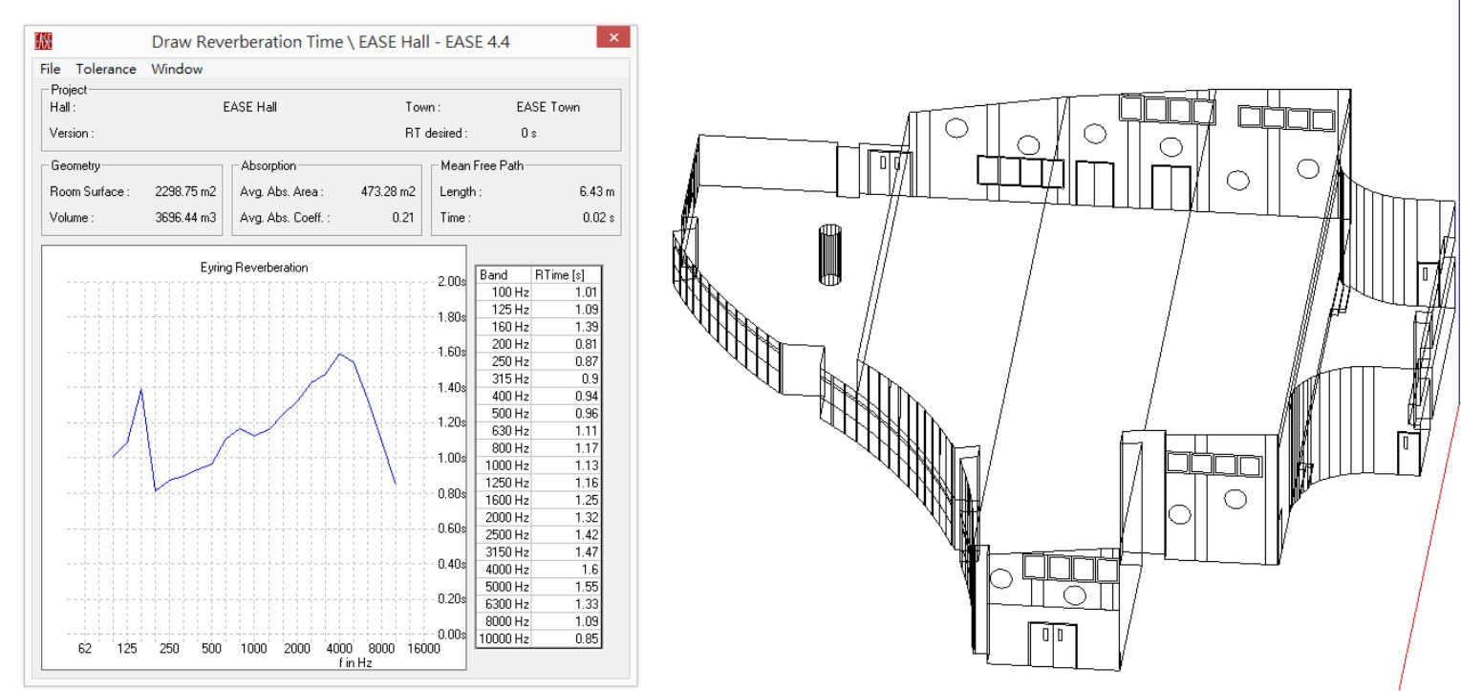Screen dimensions: 1461x691
Task: Select the 1250 Hz band row
Action: pyautogui.click(x=539, y=483)
